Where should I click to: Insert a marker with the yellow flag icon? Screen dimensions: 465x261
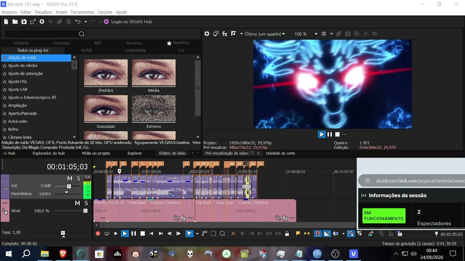pyautogui.click(x=298, y=234)
